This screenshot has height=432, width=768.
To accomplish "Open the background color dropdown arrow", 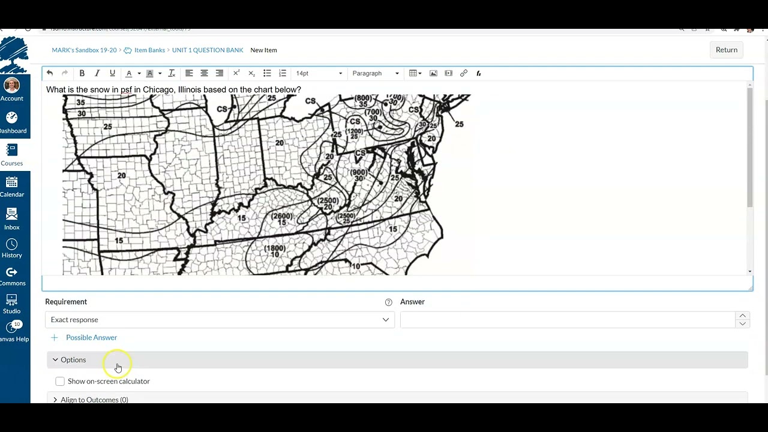I will 160,73.
